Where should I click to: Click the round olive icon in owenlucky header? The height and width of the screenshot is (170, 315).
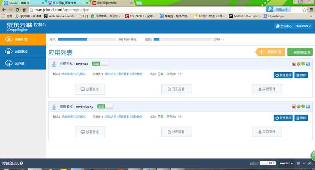[x=299, y=107]
